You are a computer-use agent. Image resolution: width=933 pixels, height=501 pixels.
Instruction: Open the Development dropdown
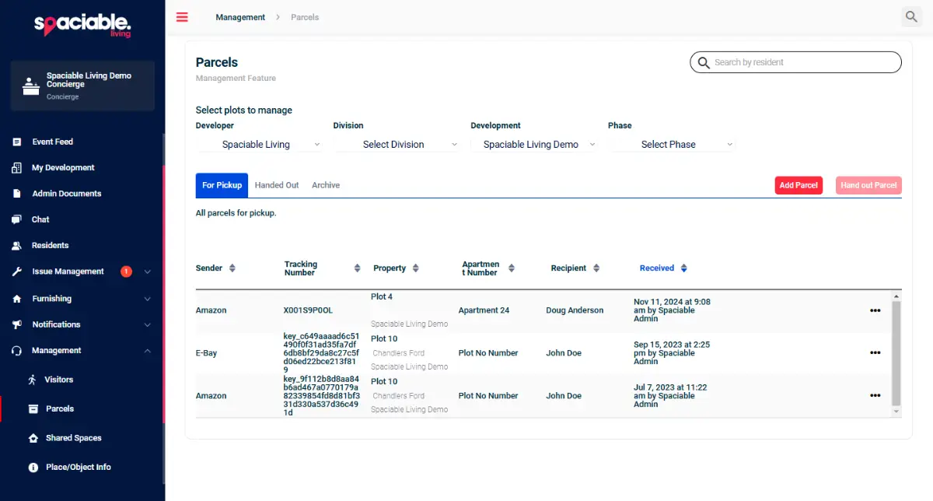[535, 145]
